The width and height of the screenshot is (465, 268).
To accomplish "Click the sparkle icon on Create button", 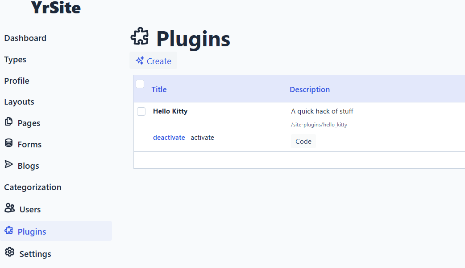I will click(x=140, y=61).
